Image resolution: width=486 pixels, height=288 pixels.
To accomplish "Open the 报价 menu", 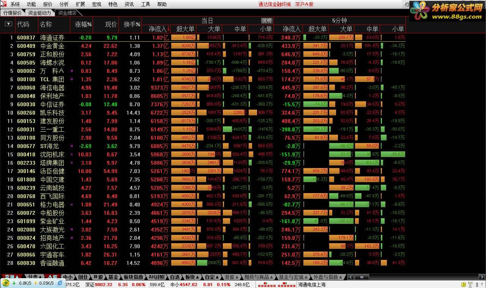I will [48, 4].
